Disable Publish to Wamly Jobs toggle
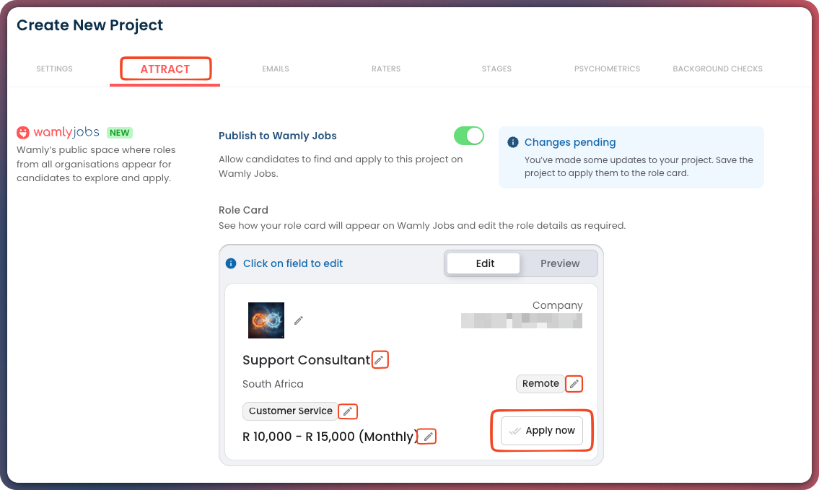Image resolution: width=819 pixels, height=490 pixels. point(468,136)
